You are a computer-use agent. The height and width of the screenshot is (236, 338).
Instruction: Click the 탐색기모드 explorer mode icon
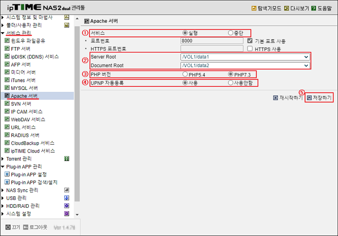click(253, 8)
